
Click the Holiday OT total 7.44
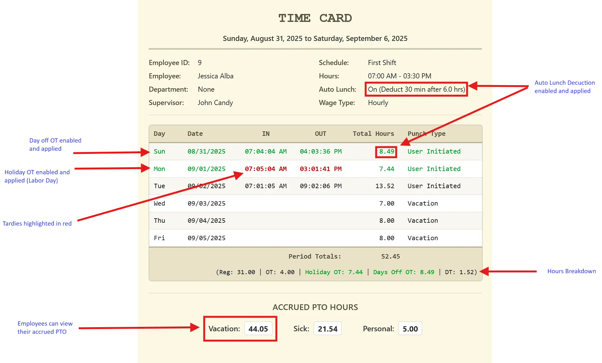pyautogui.click(x=356, y=272)
